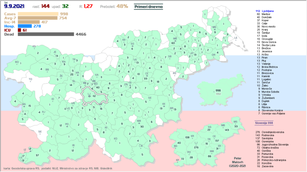
Task: Click the date 9.9.2021 in the header
Action: [x=14, y=6]
